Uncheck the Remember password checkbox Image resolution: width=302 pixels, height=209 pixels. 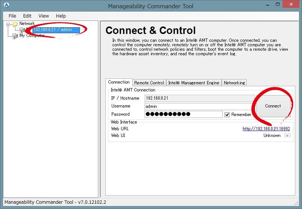point(227,115)
